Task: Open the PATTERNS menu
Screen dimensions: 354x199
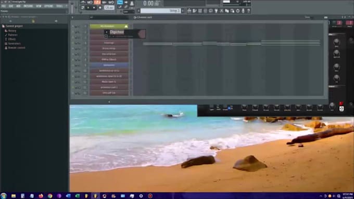Action: point(28,6)
